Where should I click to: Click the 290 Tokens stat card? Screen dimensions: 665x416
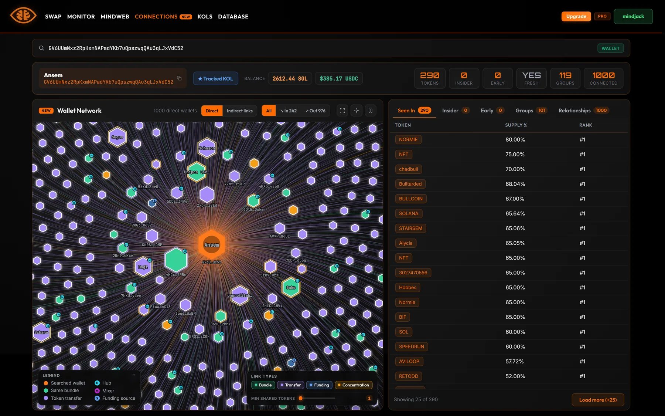click(x=430, y=78)
